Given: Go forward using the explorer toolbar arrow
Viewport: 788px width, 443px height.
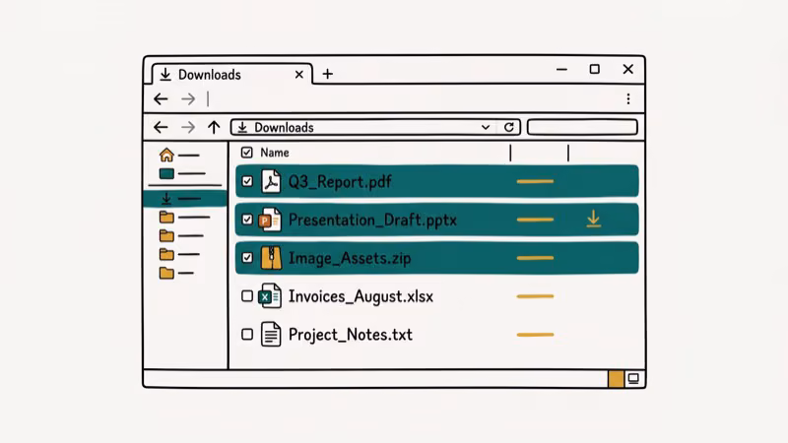Looking at the screenshot, I should click(x=188, y=127).
